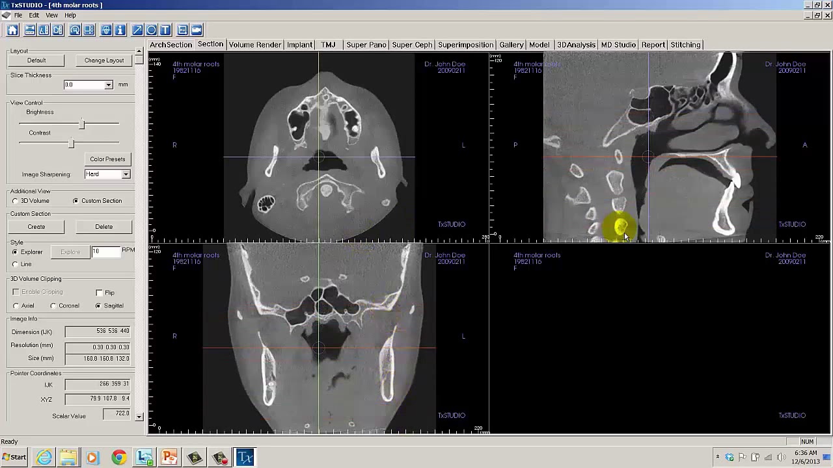Enable the Flip checkbox
Viewport: 833px width, 468px height.
point(99,292)
